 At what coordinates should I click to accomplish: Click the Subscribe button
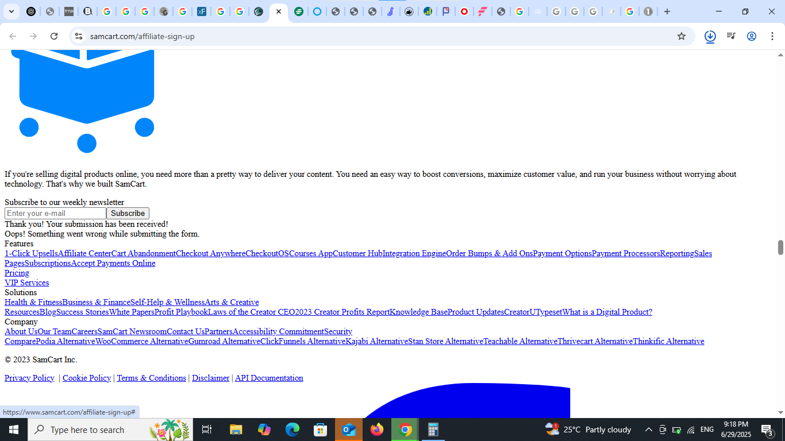(x=128, y=213)
